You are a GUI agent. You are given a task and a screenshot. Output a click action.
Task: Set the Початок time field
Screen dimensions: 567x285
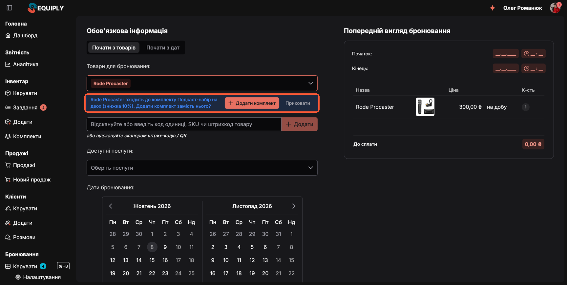point(534,54)
